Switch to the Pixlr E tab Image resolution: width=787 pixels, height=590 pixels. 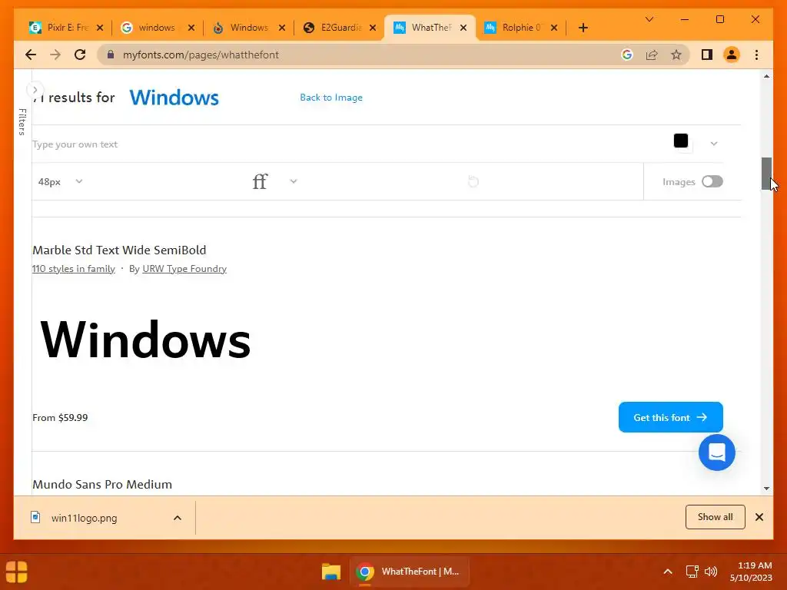coord(66,28)
